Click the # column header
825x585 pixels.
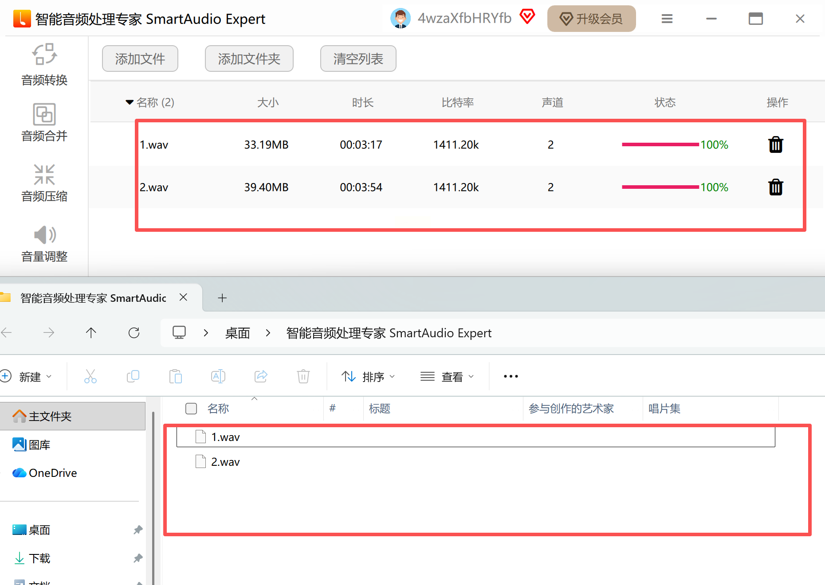[333, 408]
